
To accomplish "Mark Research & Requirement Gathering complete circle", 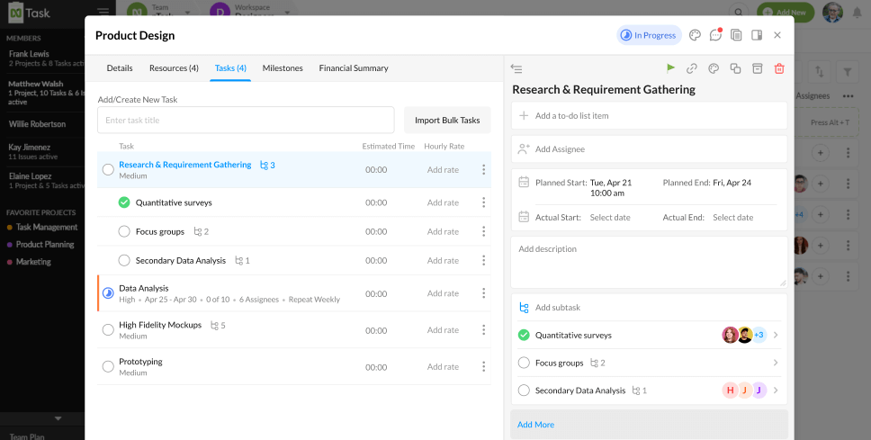I will [108, 169].
